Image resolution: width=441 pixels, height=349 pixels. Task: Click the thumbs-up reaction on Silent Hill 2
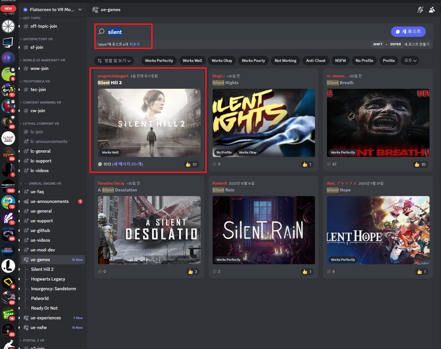point(191,164)
